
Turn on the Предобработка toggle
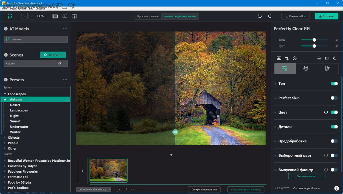tap(334, 141)
